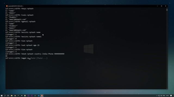This screenshot has height=97, width=174.
Task: Open Task View on taskbar
Action: 8,96
